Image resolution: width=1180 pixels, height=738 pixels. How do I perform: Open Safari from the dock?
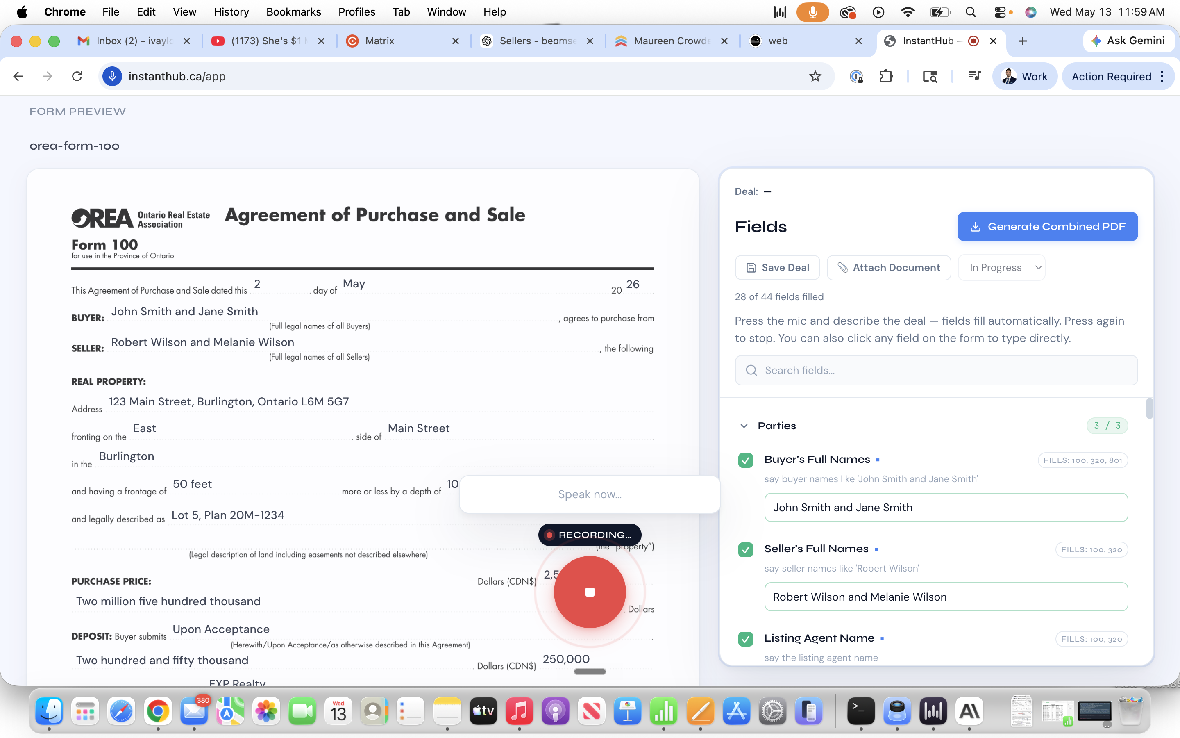click(x=121, y=711)
